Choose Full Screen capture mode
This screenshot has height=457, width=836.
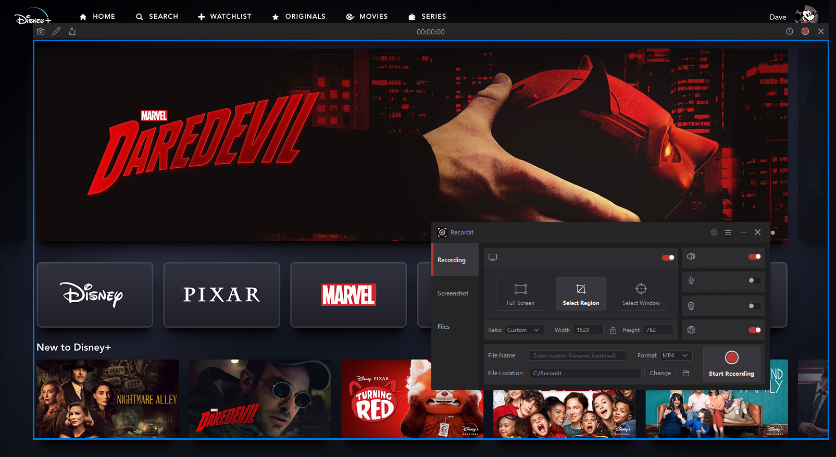[x=520, y=293]
